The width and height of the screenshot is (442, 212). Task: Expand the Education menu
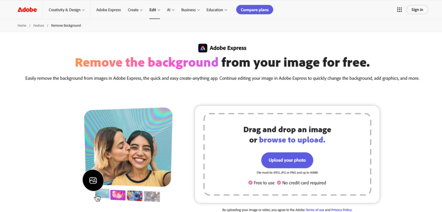[217, 9]
